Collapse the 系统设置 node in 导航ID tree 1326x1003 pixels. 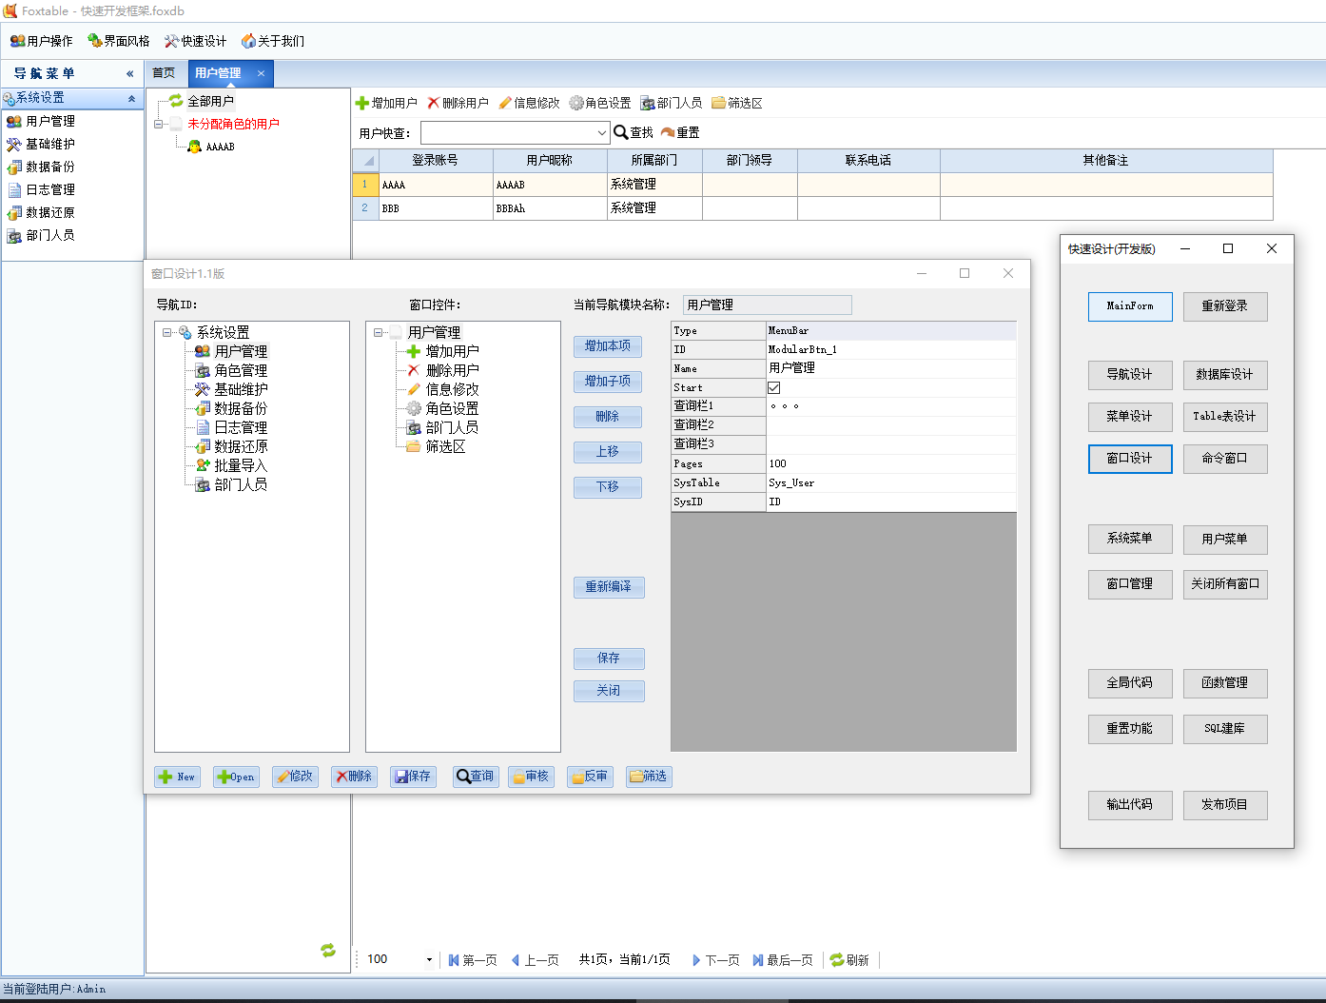point(167,332)
